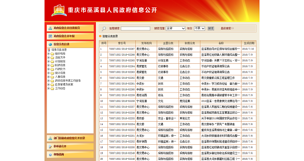The image size is (304, 161).
Task: Click the magnifying glass icon in the search bar
Action: click(x=104, y=29)
